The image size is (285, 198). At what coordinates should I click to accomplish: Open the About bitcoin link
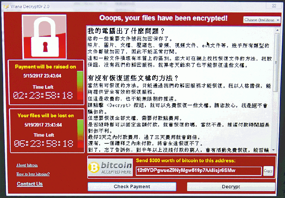click(x=27, y=165)
